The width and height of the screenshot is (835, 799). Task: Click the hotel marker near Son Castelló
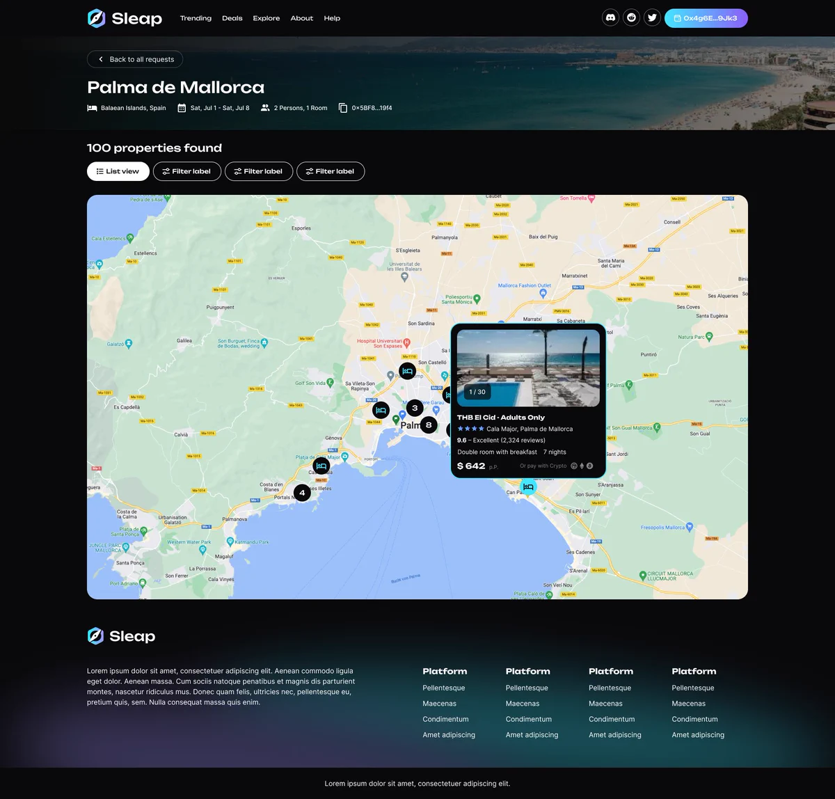pyautogui.click(x=408, y=372)
